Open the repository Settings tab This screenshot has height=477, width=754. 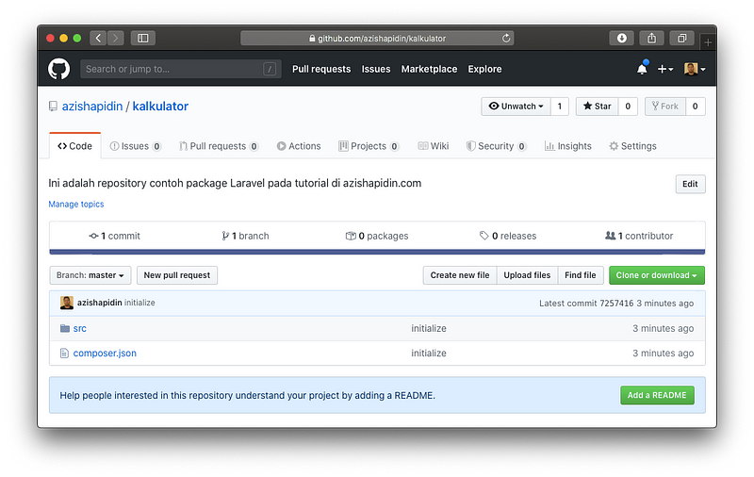[x=632, y=146]
